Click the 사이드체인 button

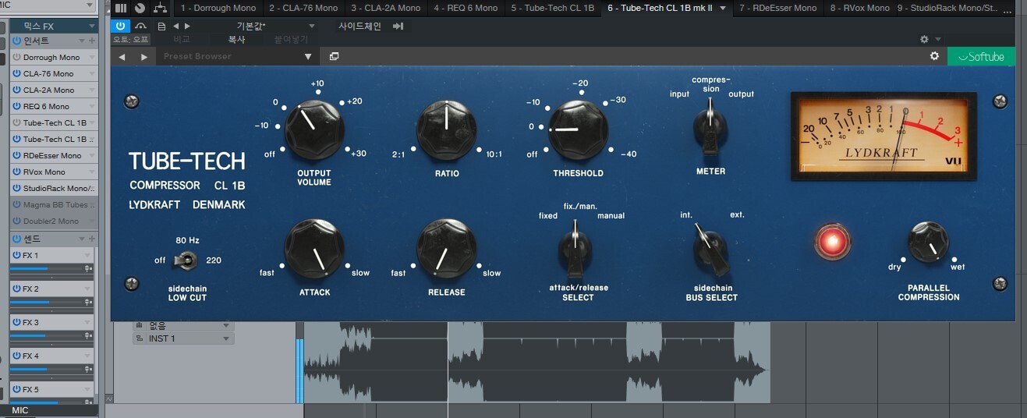coord(359,26)
